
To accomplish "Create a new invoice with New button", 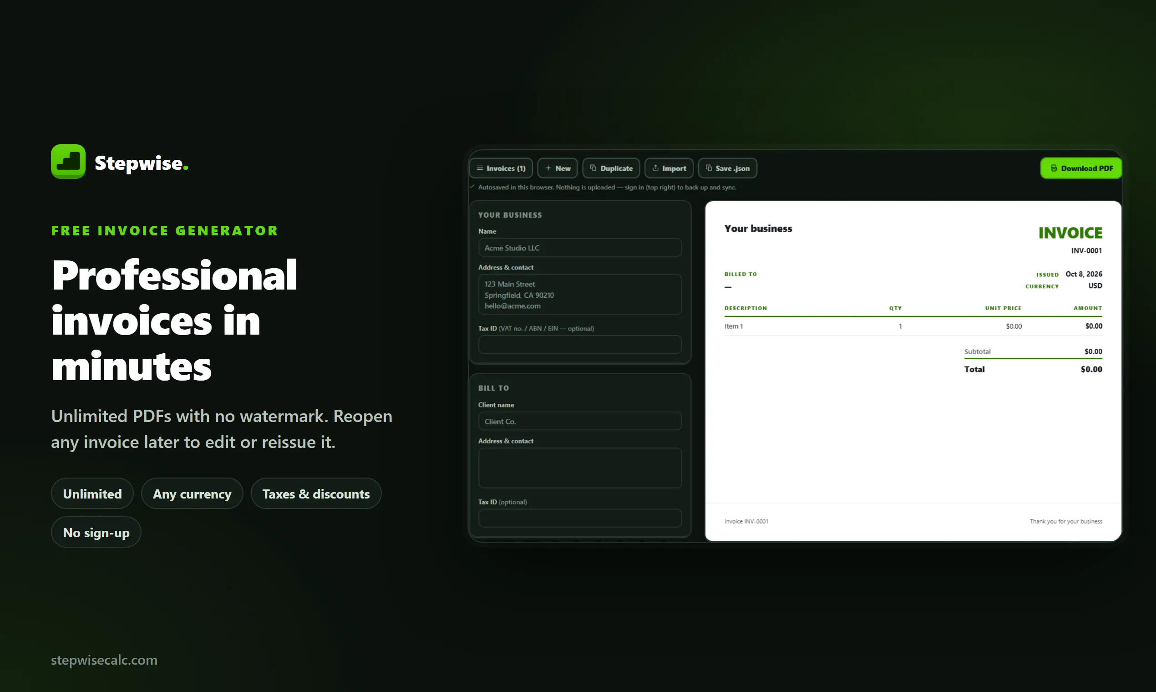I will (x=558, y=168).
